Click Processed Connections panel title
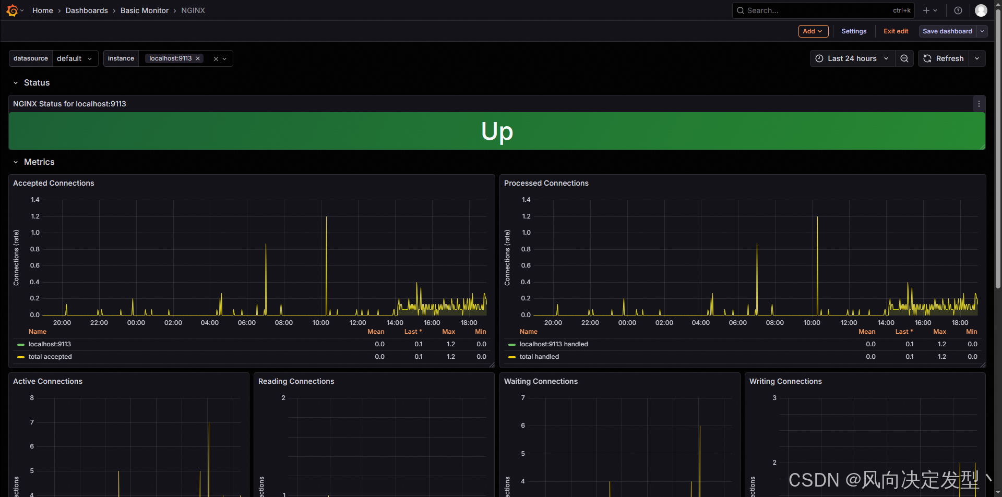Viewport: 1002px width, 497px height. (546, 183)
